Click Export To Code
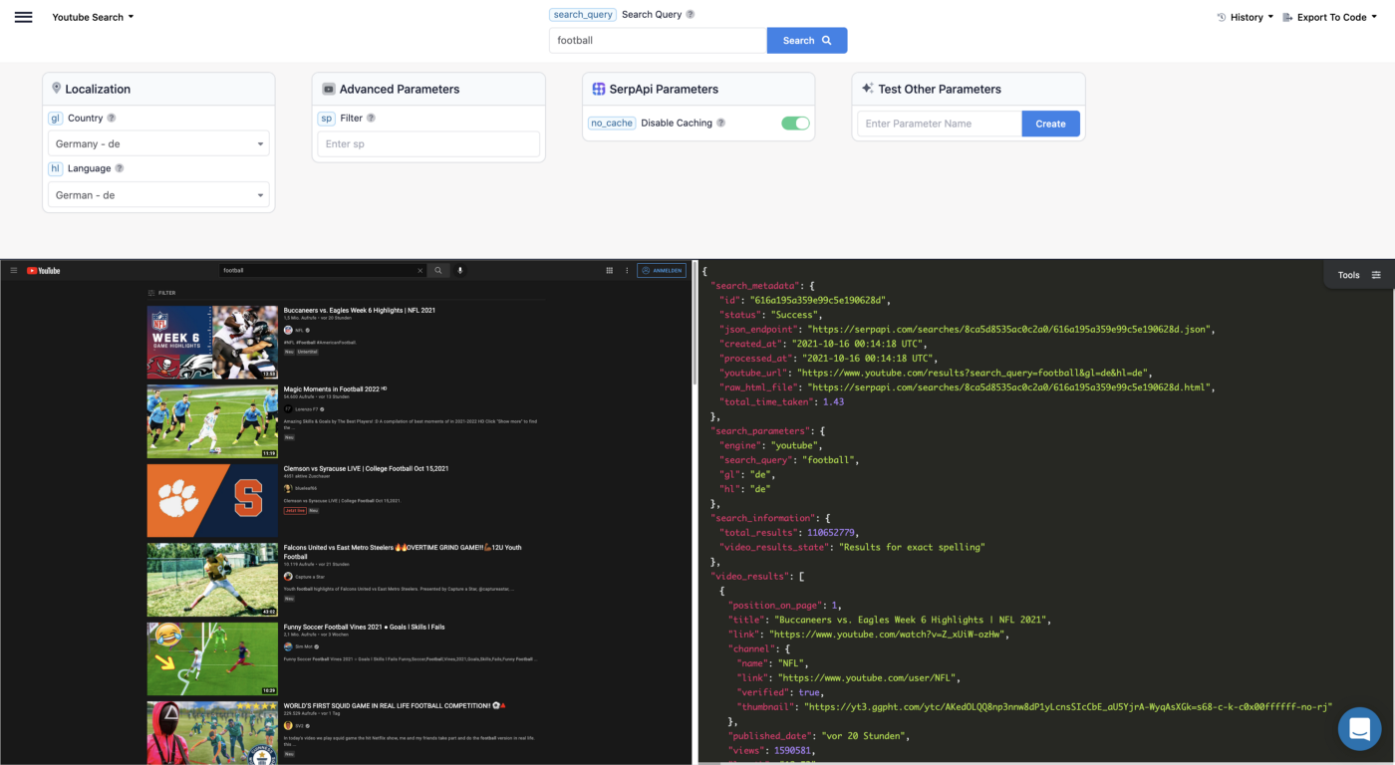 [1331, 17]
